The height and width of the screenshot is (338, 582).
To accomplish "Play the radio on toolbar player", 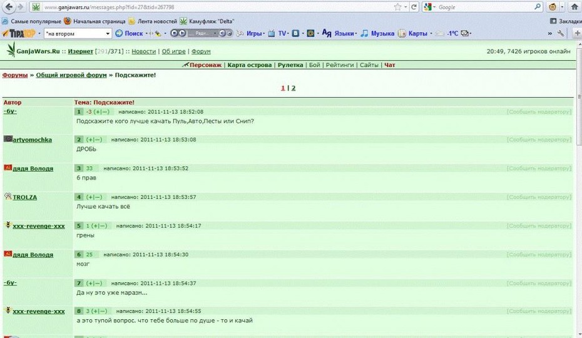I will tap(182, 33).
